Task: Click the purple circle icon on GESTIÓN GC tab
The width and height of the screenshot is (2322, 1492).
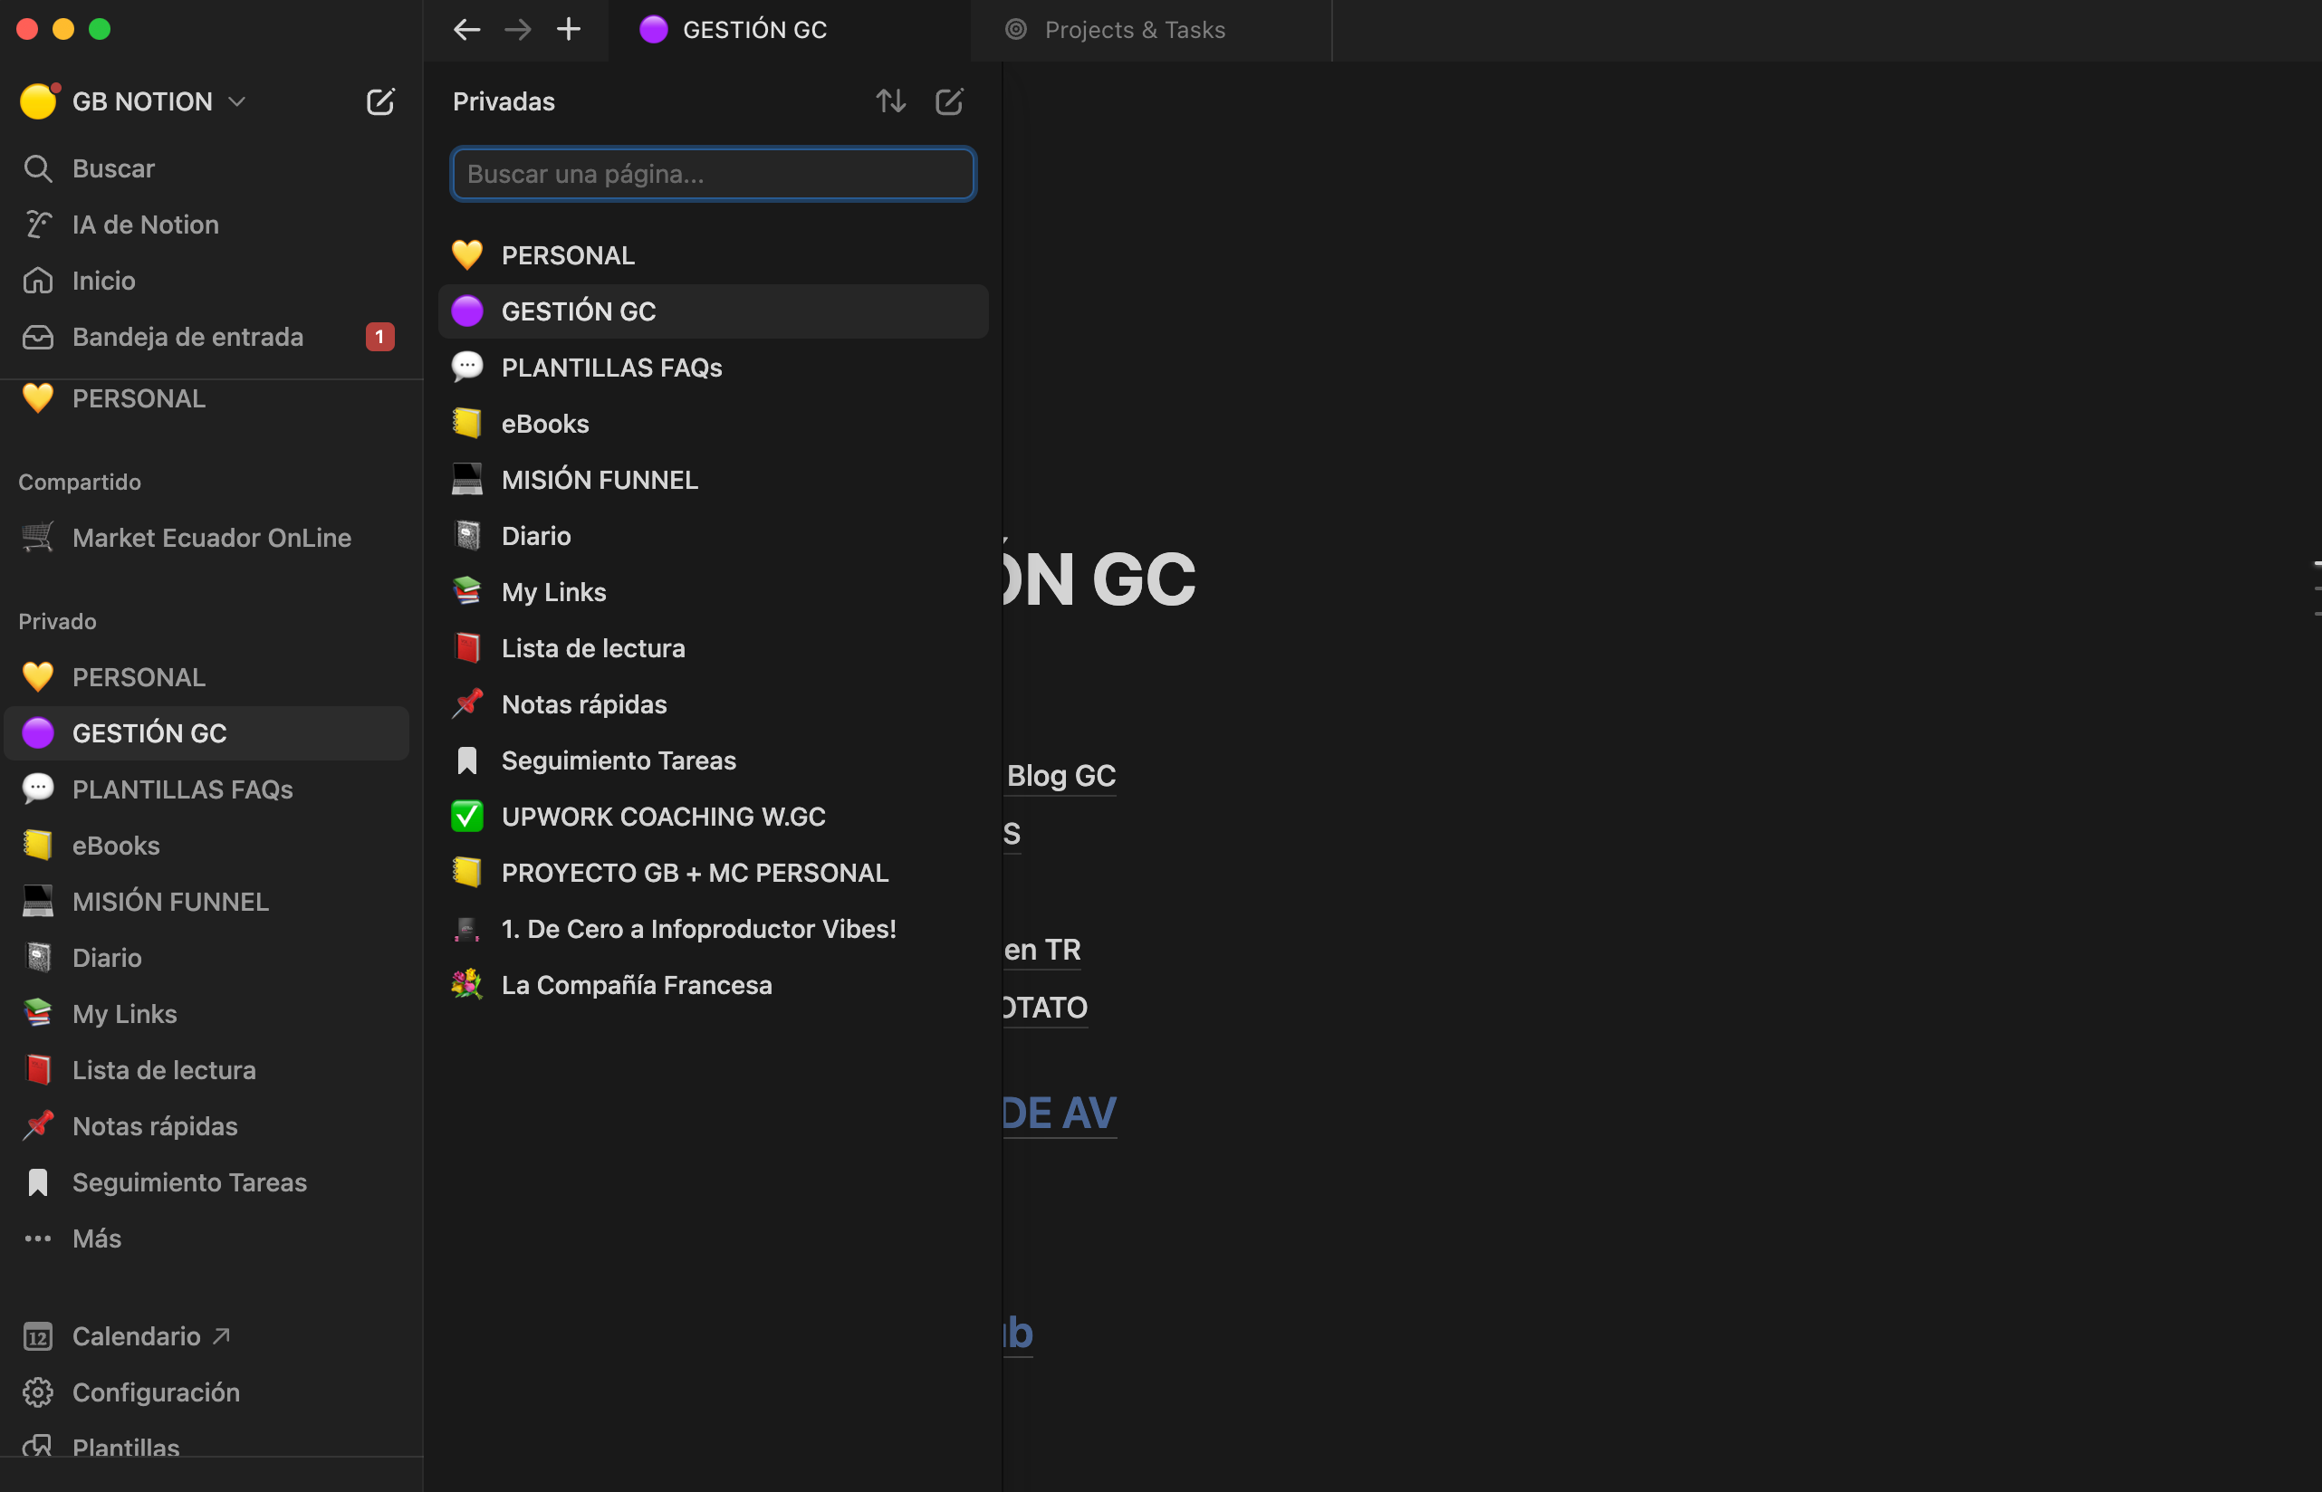Action: [654, 30]
